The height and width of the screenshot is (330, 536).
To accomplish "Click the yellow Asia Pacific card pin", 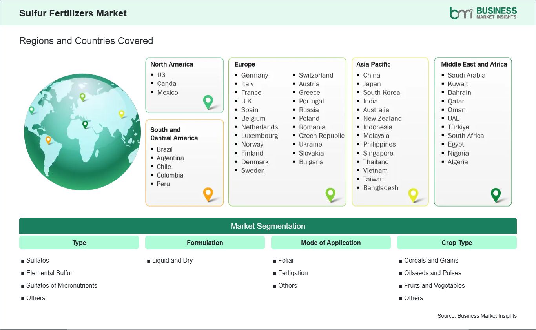I will point(413,194).
